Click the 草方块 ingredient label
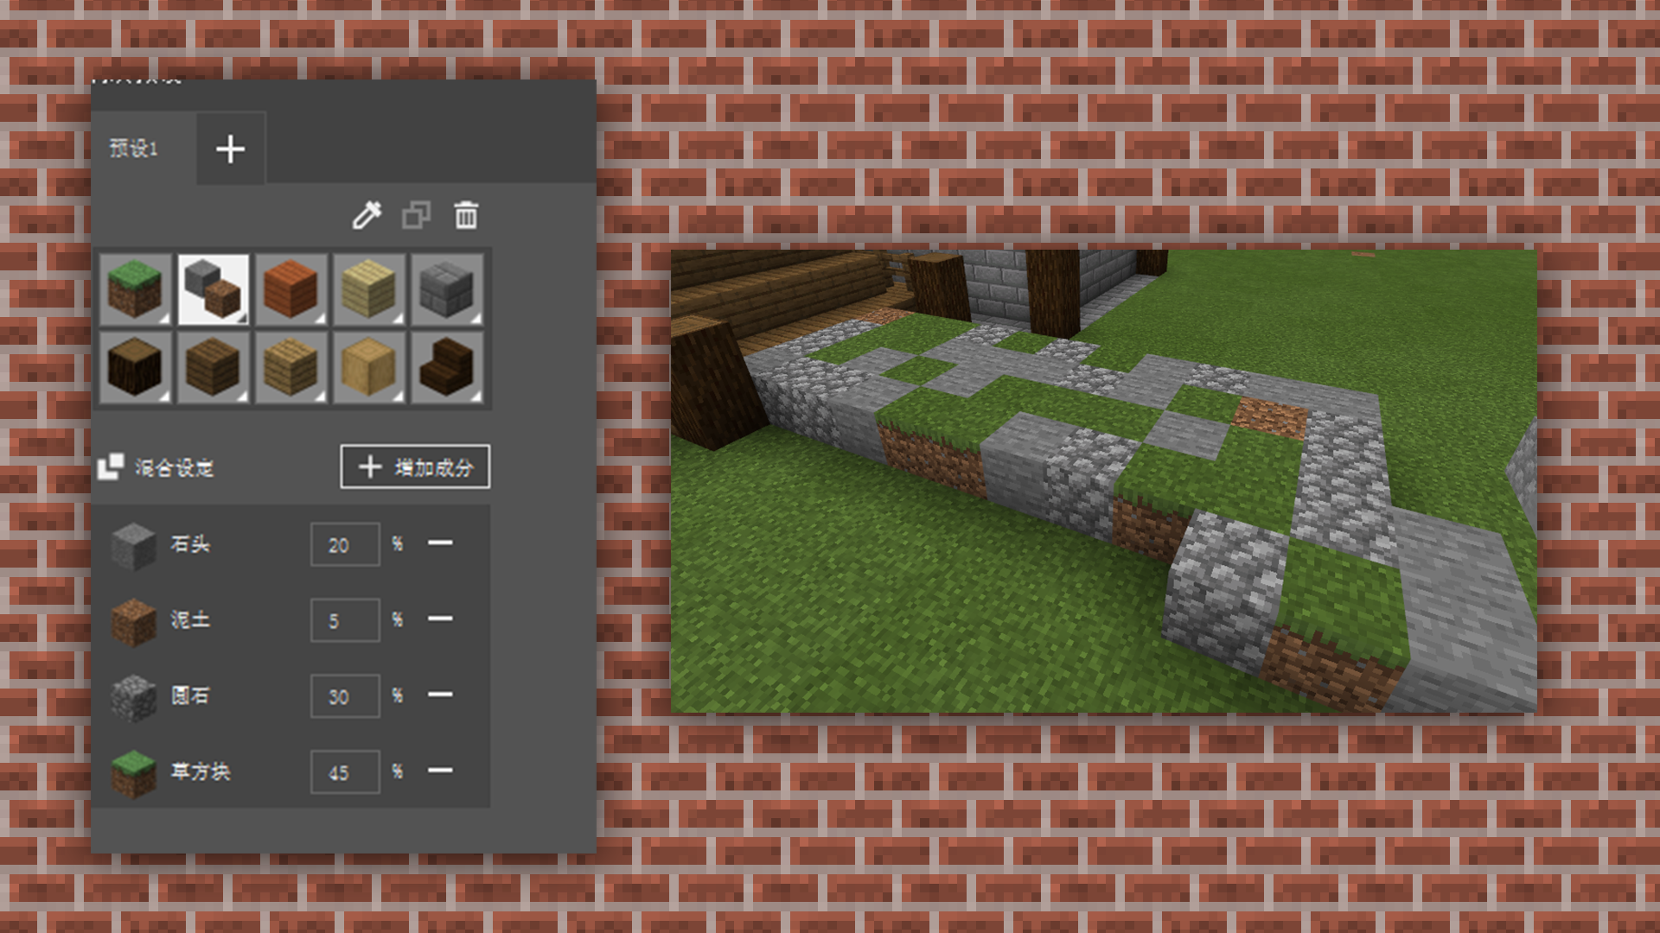This screenshot has height=933, width=1660. pyautogui.click(x=201, y=771)
